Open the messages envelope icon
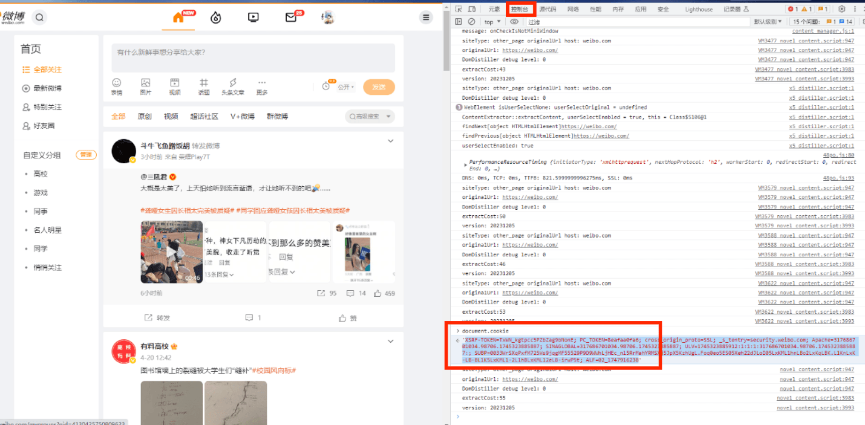 pyautogui.click(x=291, y=18)
